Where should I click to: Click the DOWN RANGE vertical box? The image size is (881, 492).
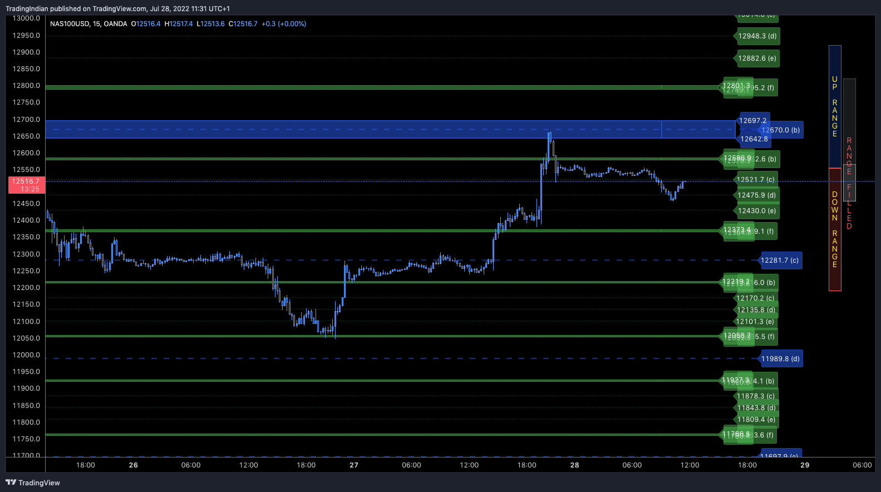click(835, 229)
